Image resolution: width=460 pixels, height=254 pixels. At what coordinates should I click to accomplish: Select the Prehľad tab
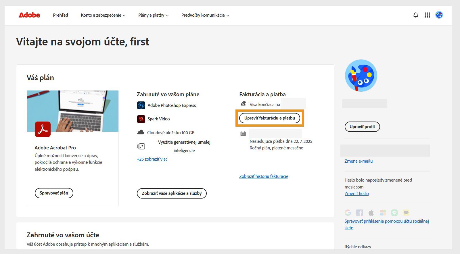coord(60,15)
